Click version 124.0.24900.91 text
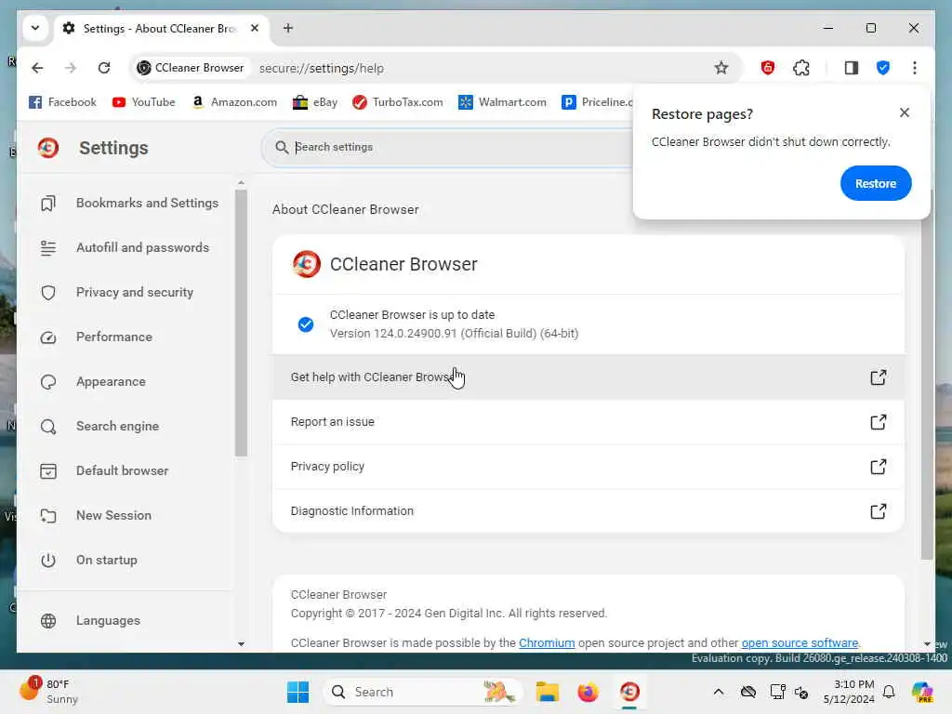Viewport: 952px width, 714px height. pos(454,334)
